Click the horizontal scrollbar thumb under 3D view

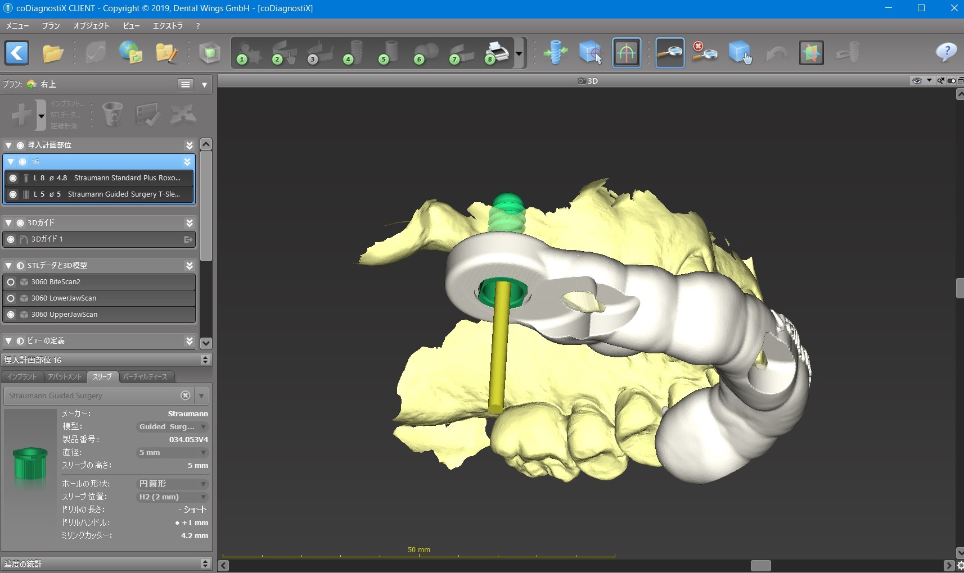760,566
